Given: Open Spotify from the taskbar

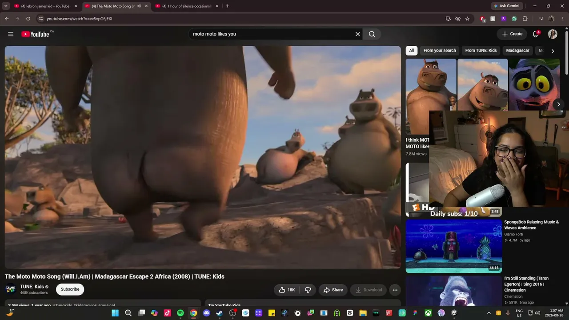Looking at the screenshot, I should (x=180, y=313).
